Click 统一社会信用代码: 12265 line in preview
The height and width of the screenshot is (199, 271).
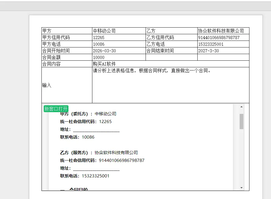click(86, 122)
